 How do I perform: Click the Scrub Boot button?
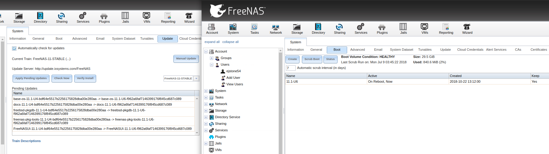click(x=312, y=59)
